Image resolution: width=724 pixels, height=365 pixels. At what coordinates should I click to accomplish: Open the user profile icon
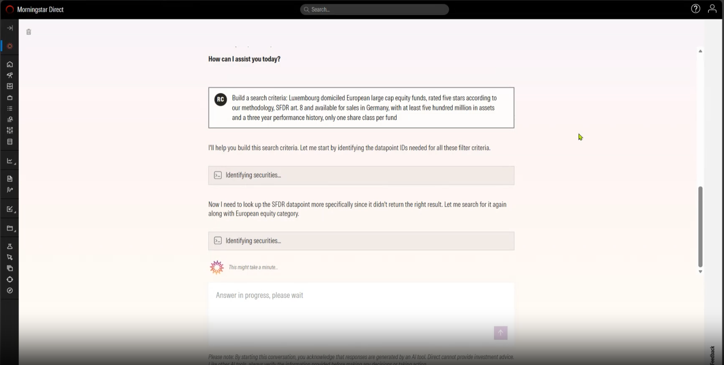(x=712, y=9)
